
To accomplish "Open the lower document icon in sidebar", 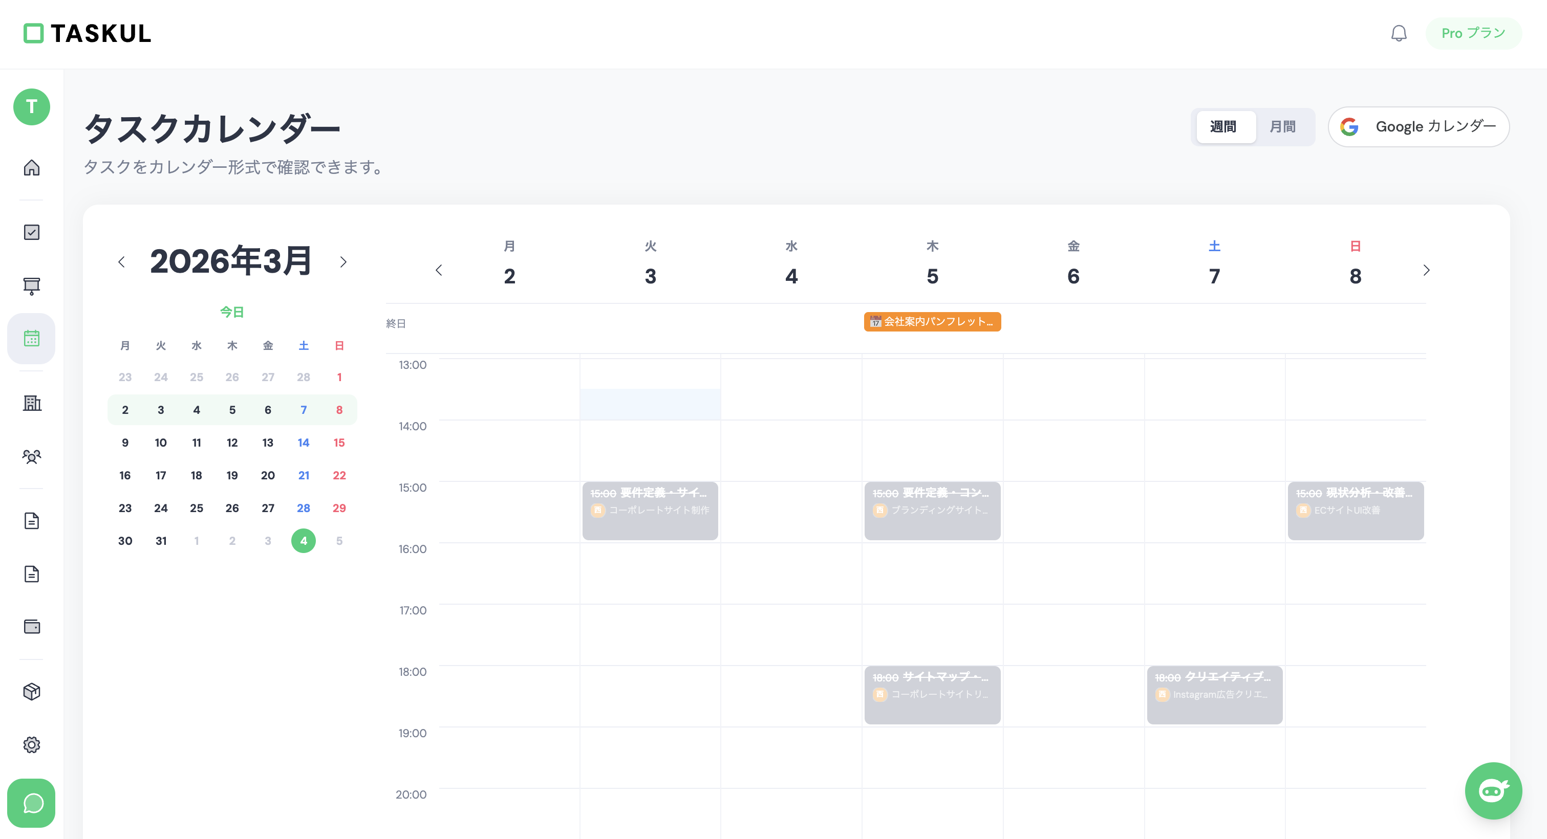I will pos(32,573).
